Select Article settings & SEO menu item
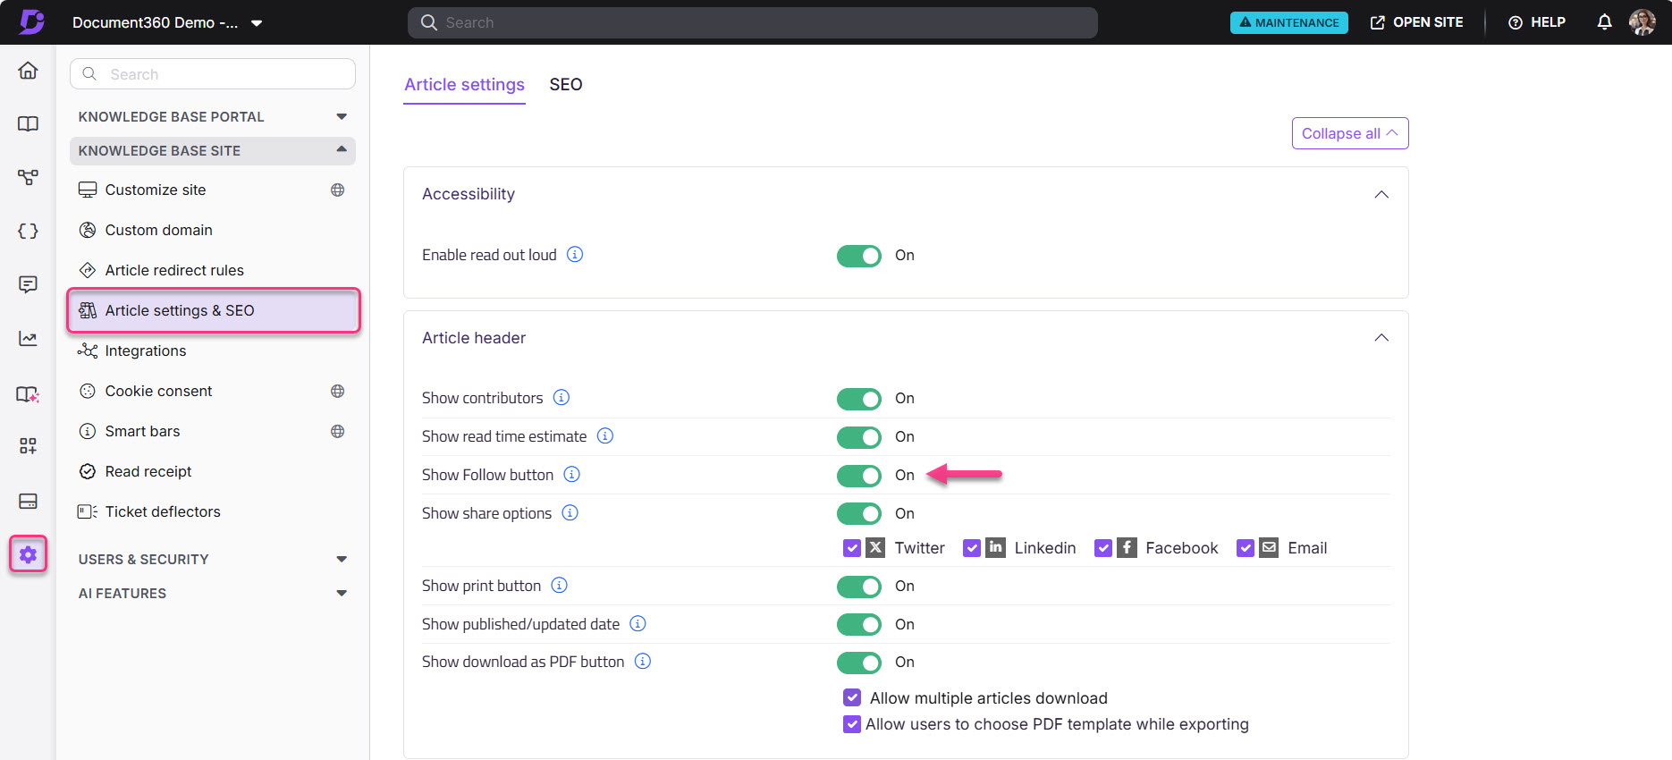Image resolution: width=1672 pixels, height=760 pixels. 213,310
